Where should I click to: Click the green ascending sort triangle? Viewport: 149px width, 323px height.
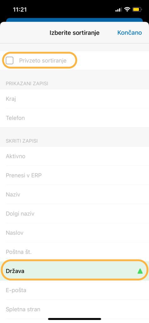coord(140,271)
